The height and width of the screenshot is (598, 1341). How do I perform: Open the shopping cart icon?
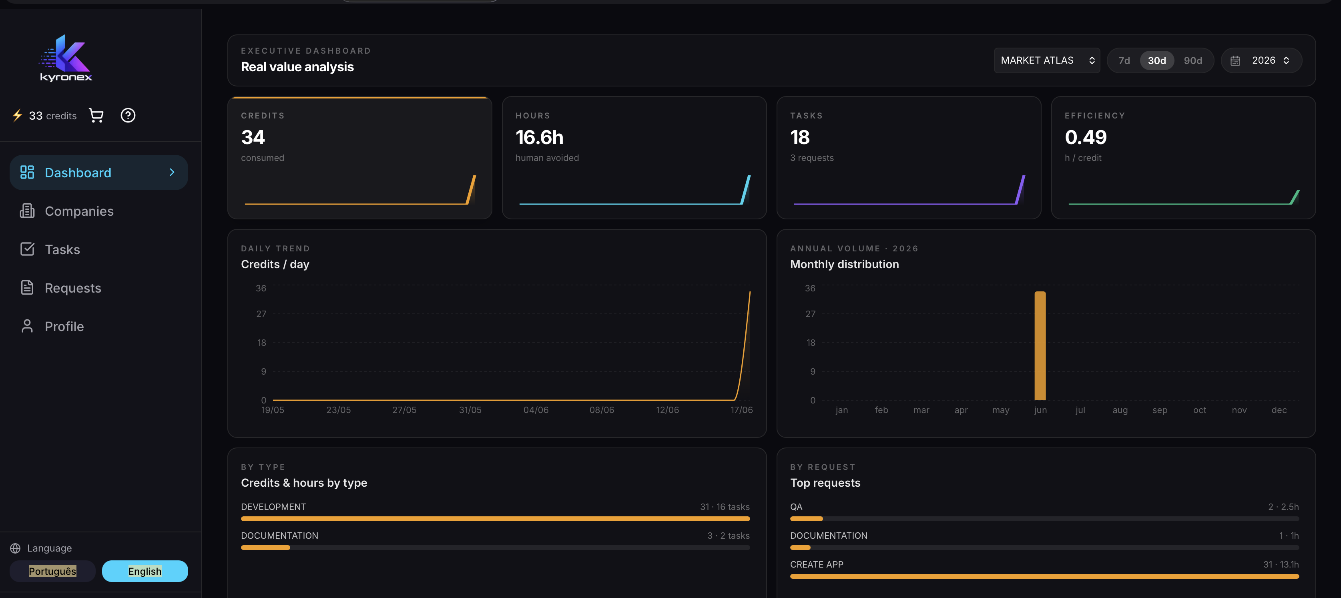click(x=96, y=116)
